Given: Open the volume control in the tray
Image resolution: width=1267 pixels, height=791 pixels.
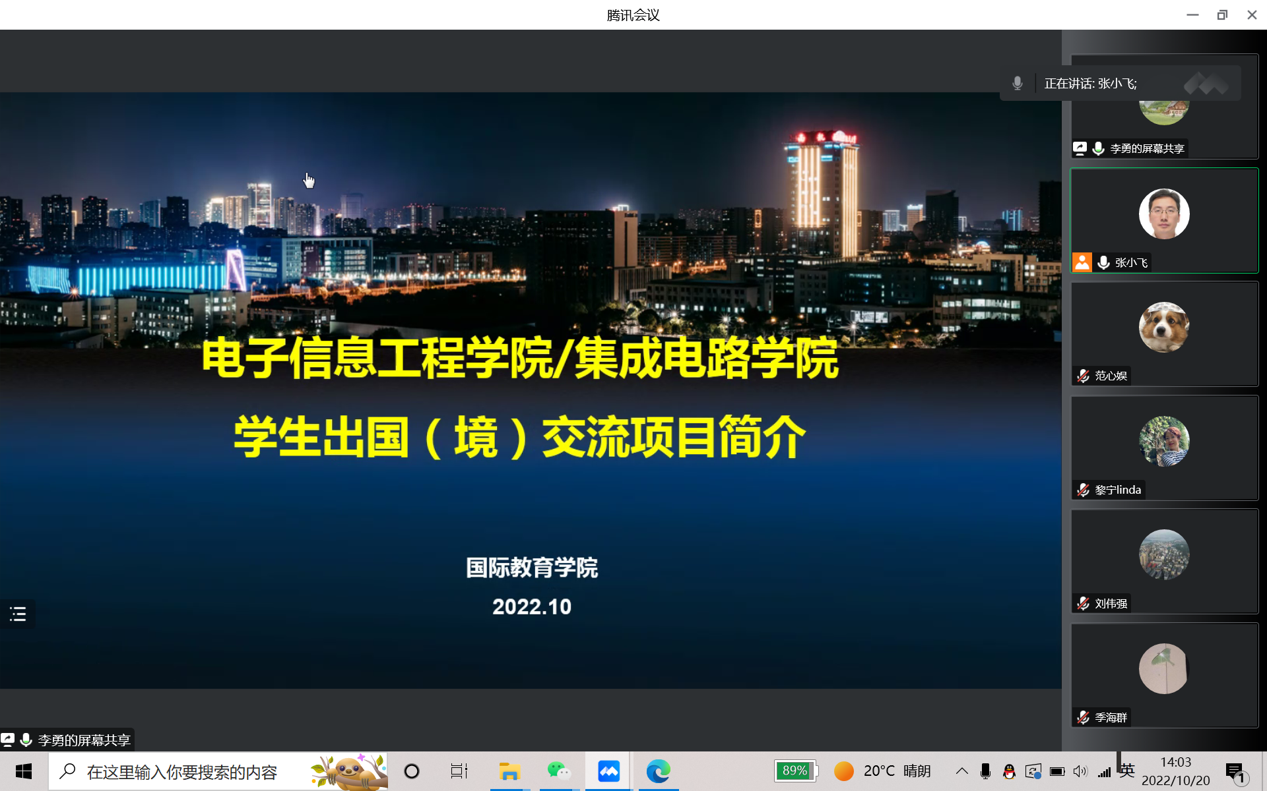Looking at the screenshot, I should (x=1080, y=771).
